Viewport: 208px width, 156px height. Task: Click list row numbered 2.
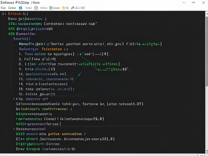point(37,59)
